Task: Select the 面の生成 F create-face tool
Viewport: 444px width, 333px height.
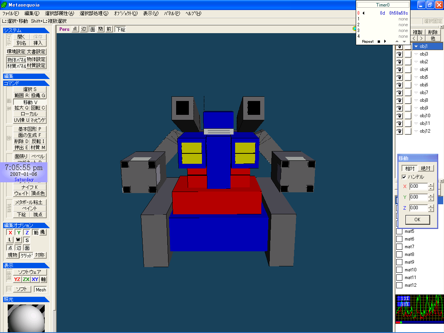Action: point(30,135)
